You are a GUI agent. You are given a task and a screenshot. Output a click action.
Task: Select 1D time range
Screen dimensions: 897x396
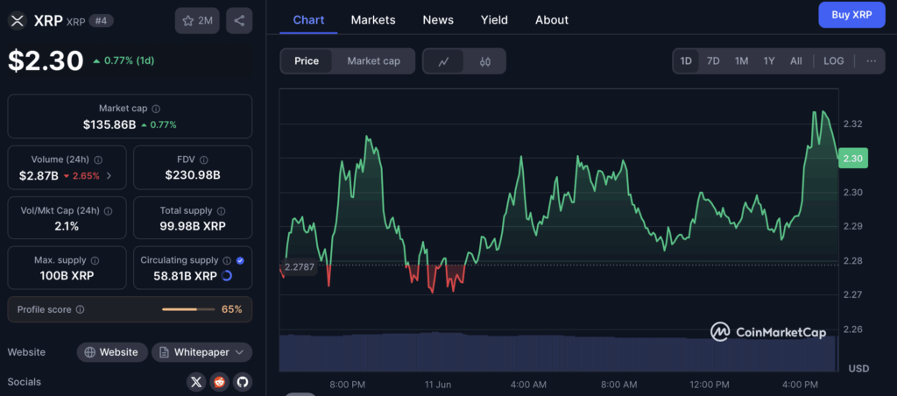(x=686, y=60)
